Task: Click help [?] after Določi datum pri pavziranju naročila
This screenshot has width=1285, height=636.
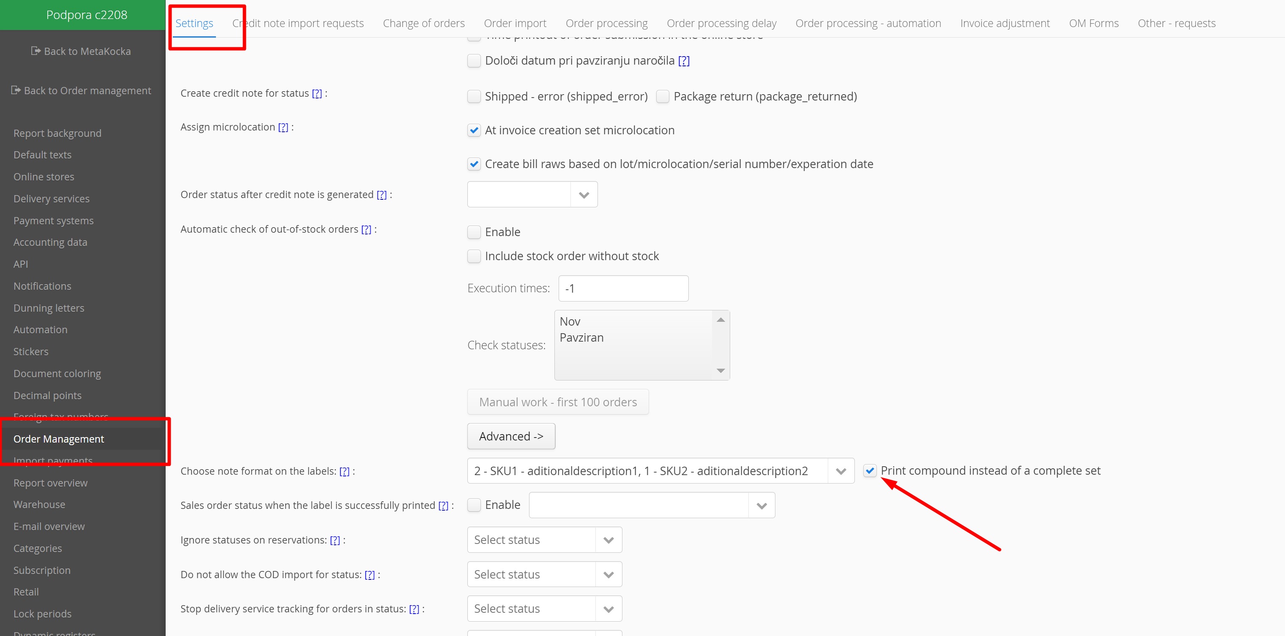Action: point(683,61)
